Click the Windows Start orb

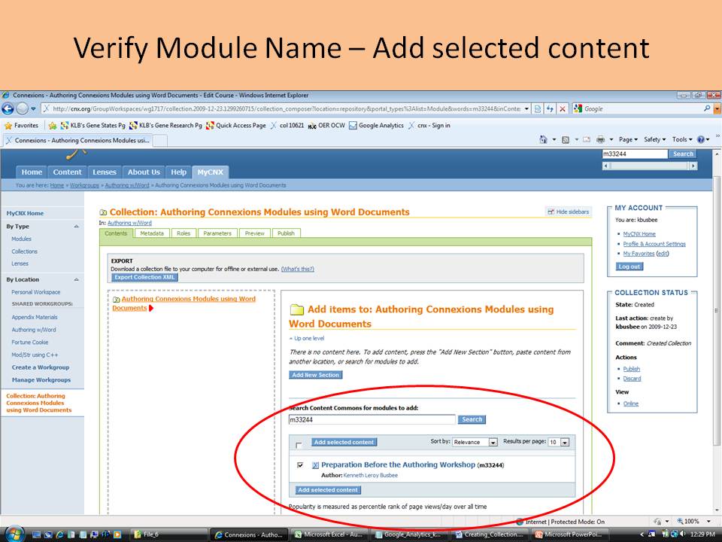click(x=14, y=534)
